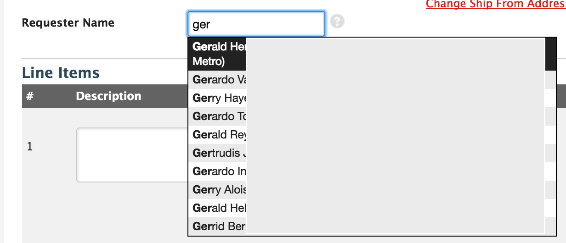566x243 pixels.
Task: Click the "#" column header
Action: (30, 96)
